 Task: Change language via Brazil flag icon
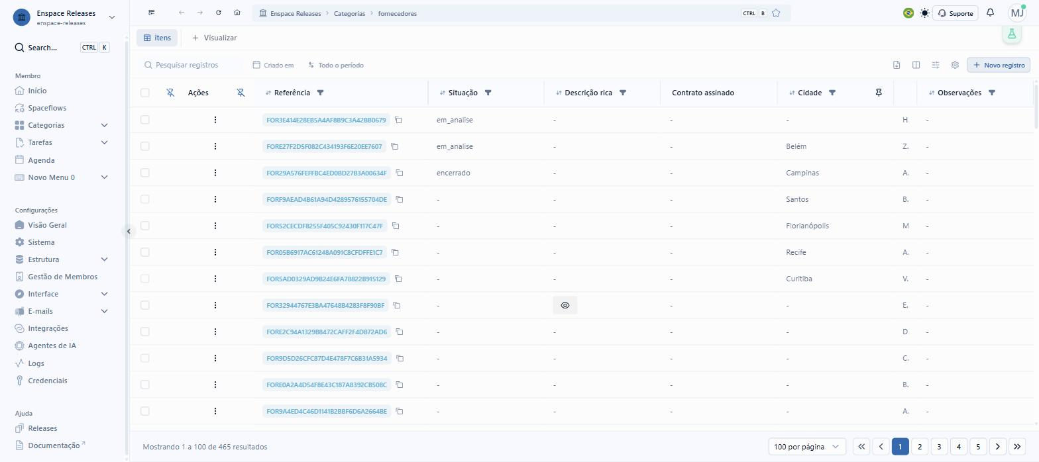point(908,13)
